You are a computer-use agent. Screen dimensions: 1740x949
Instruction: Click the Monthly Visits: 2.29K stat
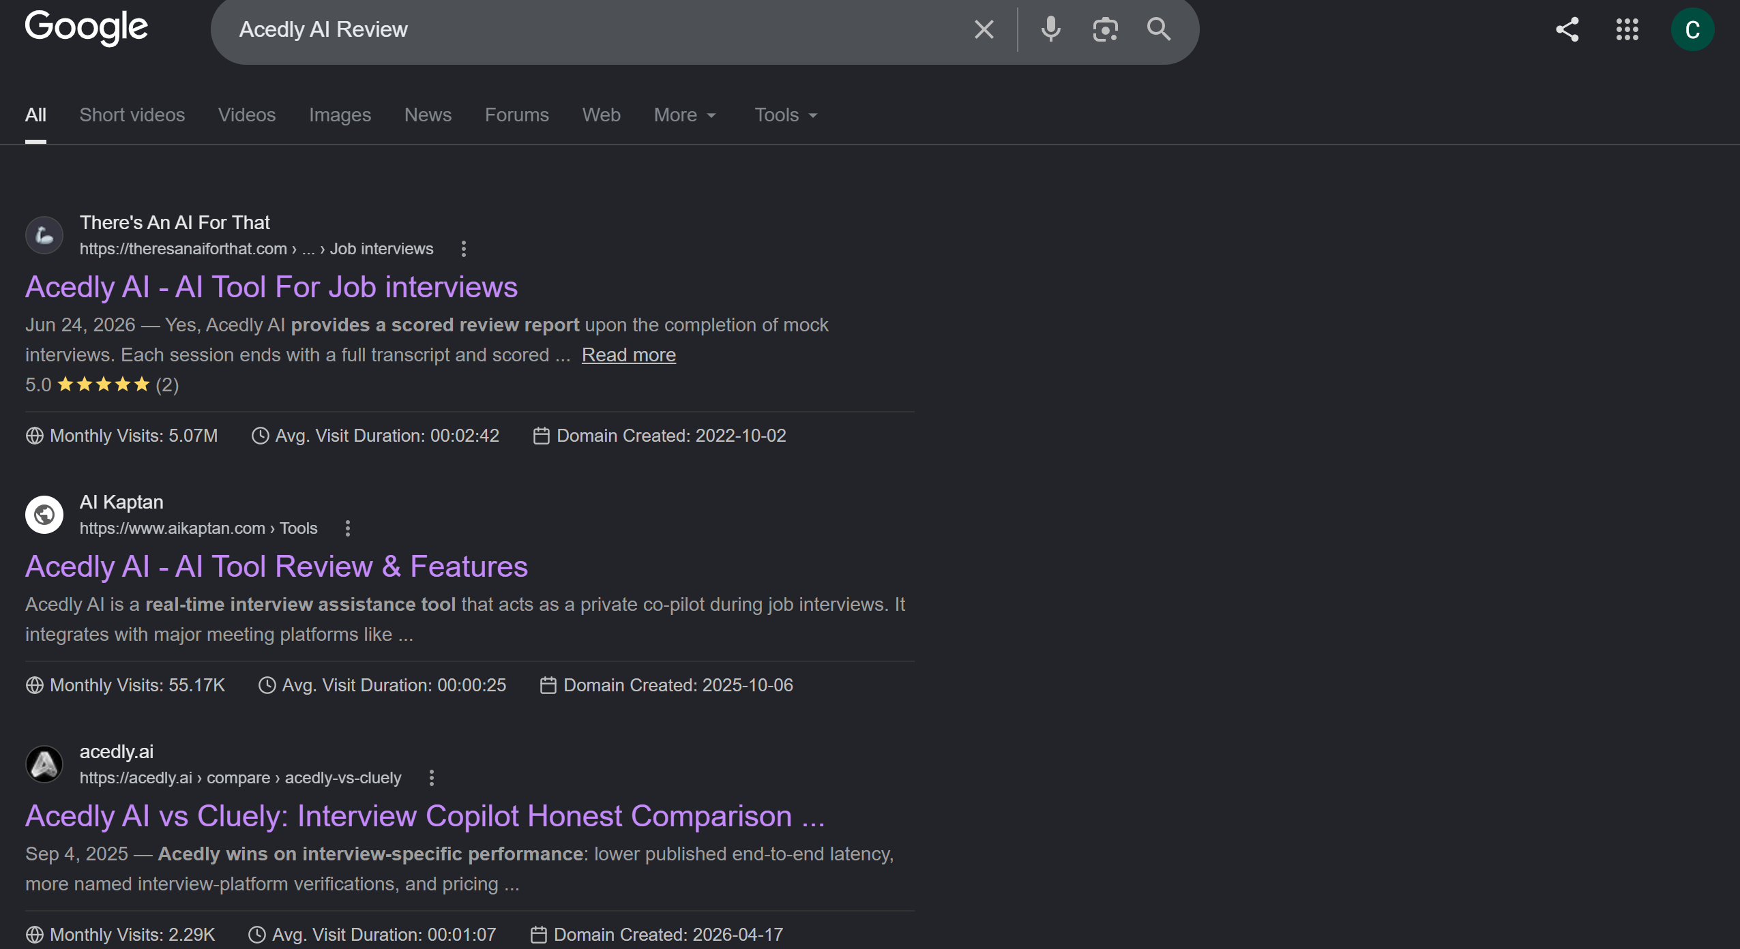(132, 935)
